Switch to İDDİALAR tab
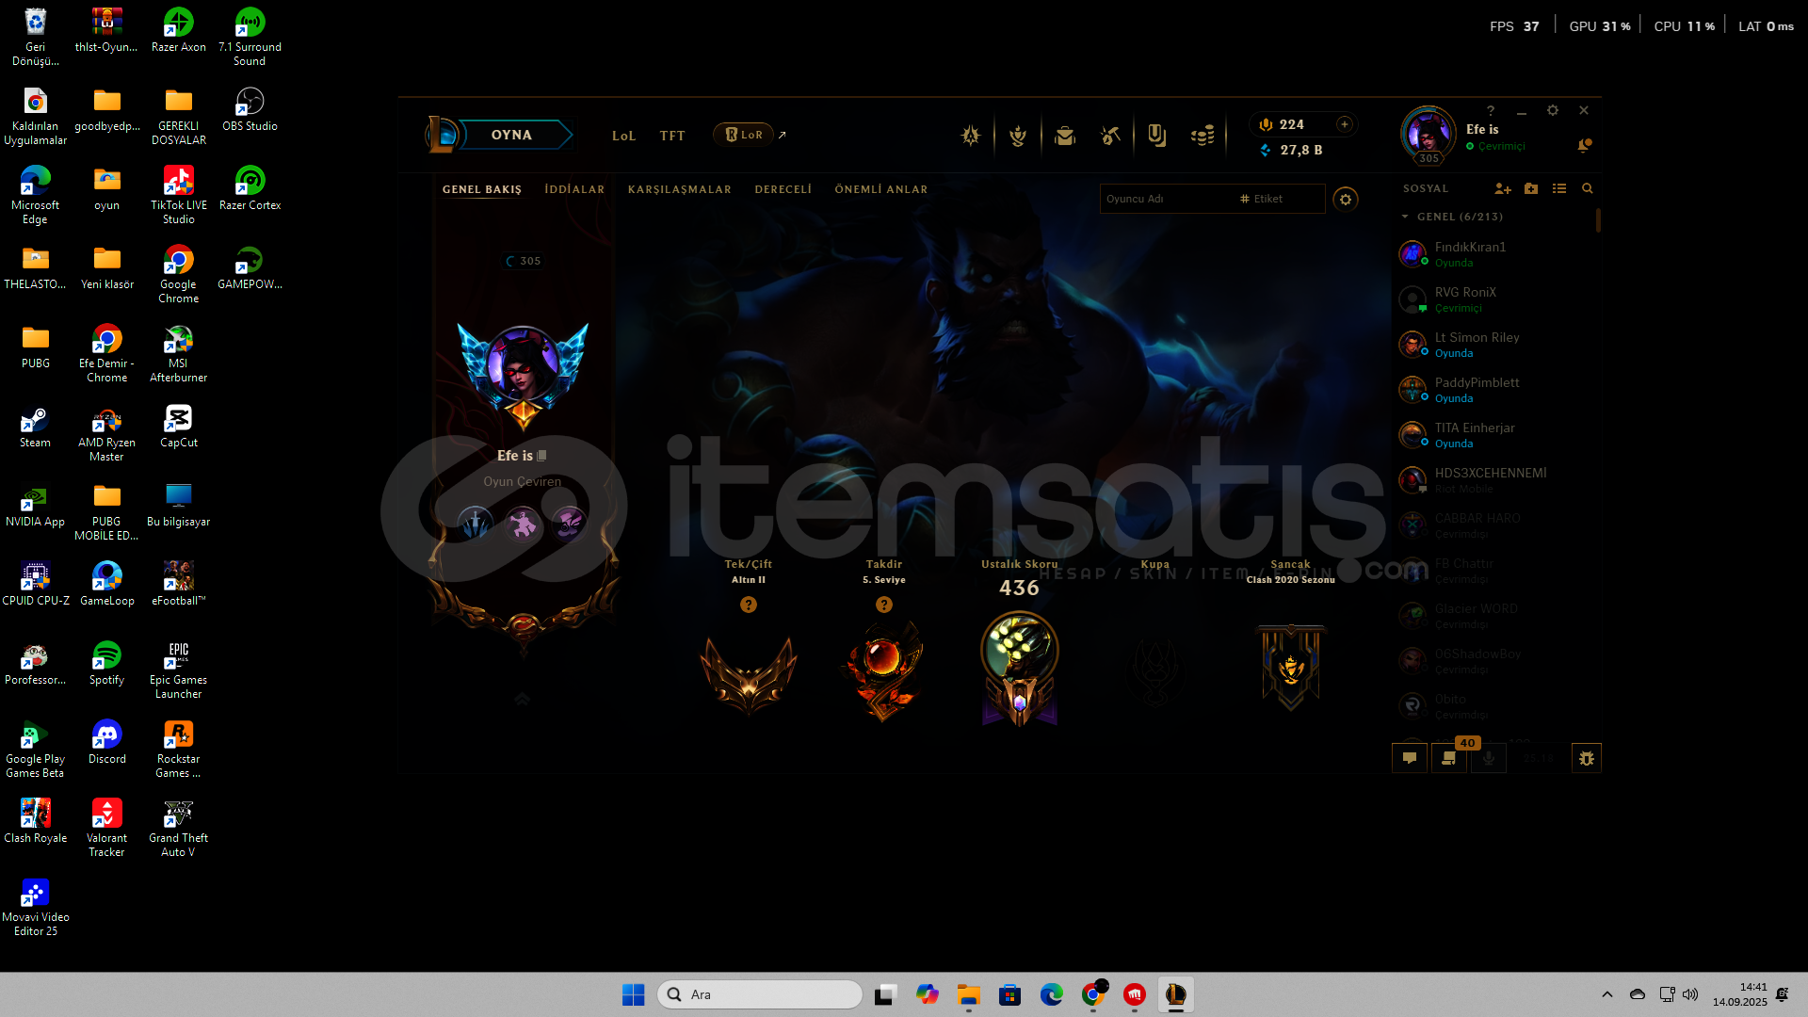Image resolution: width=1808 pixels, height=1017 pixels. point(574,189)
